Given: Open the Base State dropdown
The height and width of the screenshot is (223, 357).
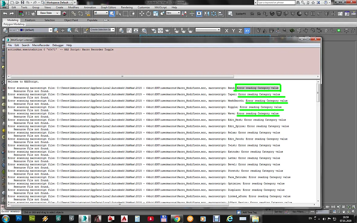Looking at the screenshot, I should click(x=49, y=13).
